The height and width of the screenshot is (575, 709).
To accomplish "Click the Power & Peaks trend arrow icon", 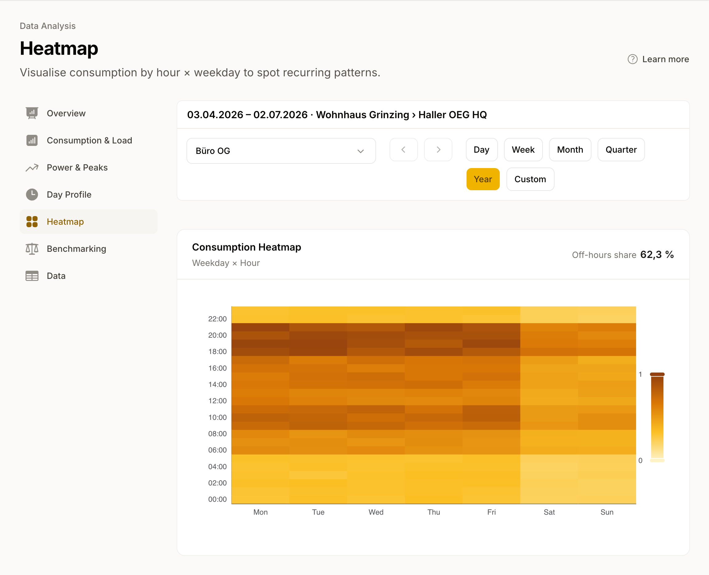I will click(32, 167).
